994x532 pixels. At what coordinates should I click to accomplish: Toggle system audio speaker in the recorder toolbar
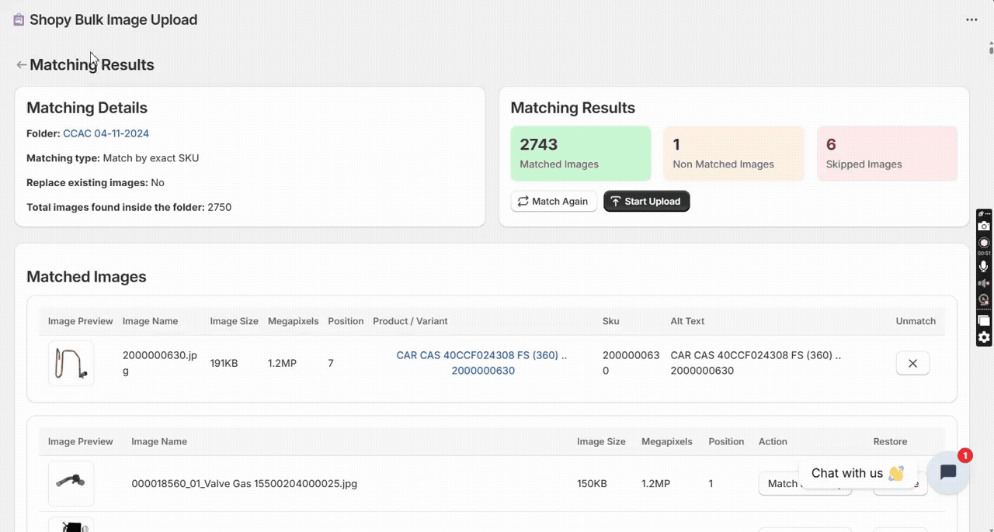(x=984, y=283)
